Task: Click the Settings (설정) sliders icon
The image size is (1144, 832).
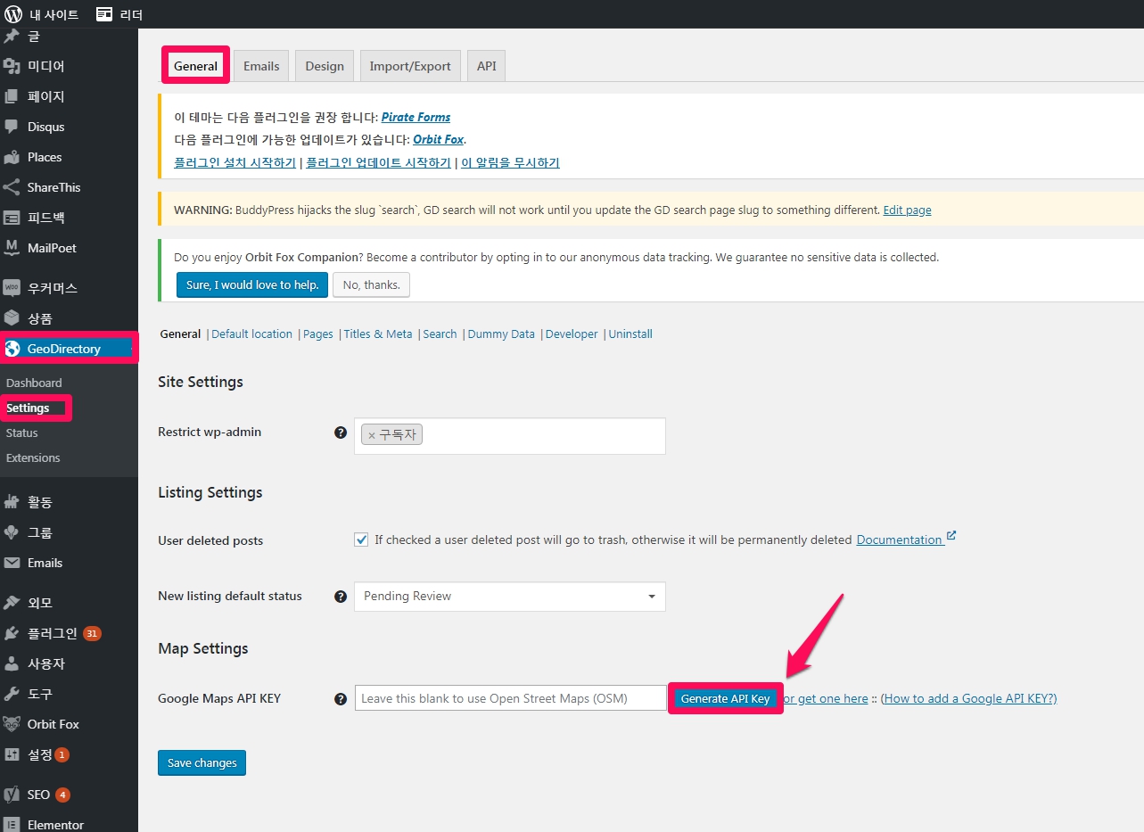Action: 12,754
